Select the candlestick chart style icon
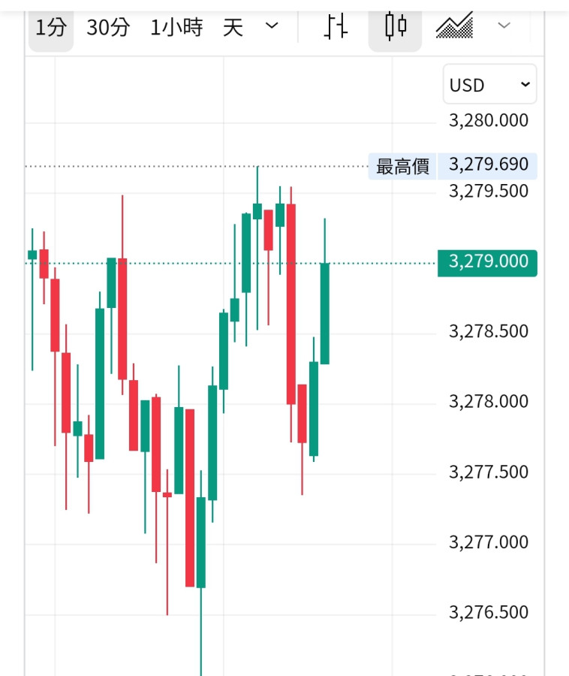Screen dimensions: 569x676 coord(395,28)
